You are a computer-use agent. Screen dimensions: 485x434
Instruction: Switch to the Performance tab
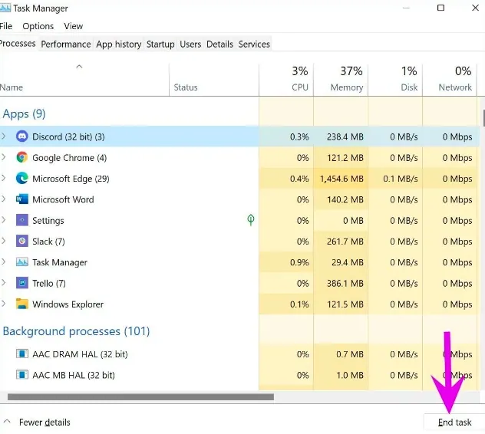(x=66, y=44)
